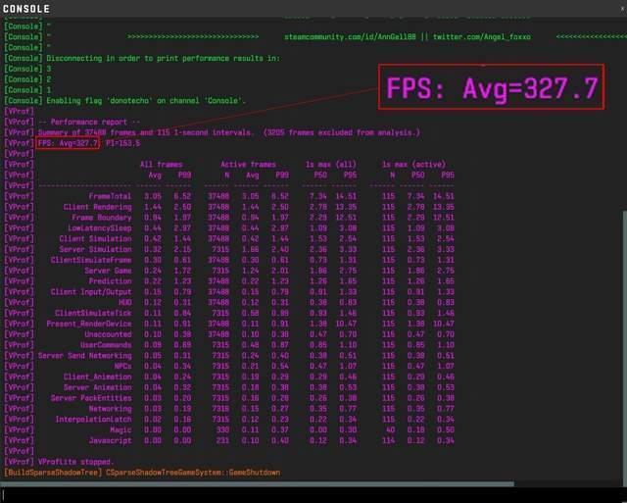Click the Prediction row label
The image size is (627, 503).
click(x=110, y=280)
